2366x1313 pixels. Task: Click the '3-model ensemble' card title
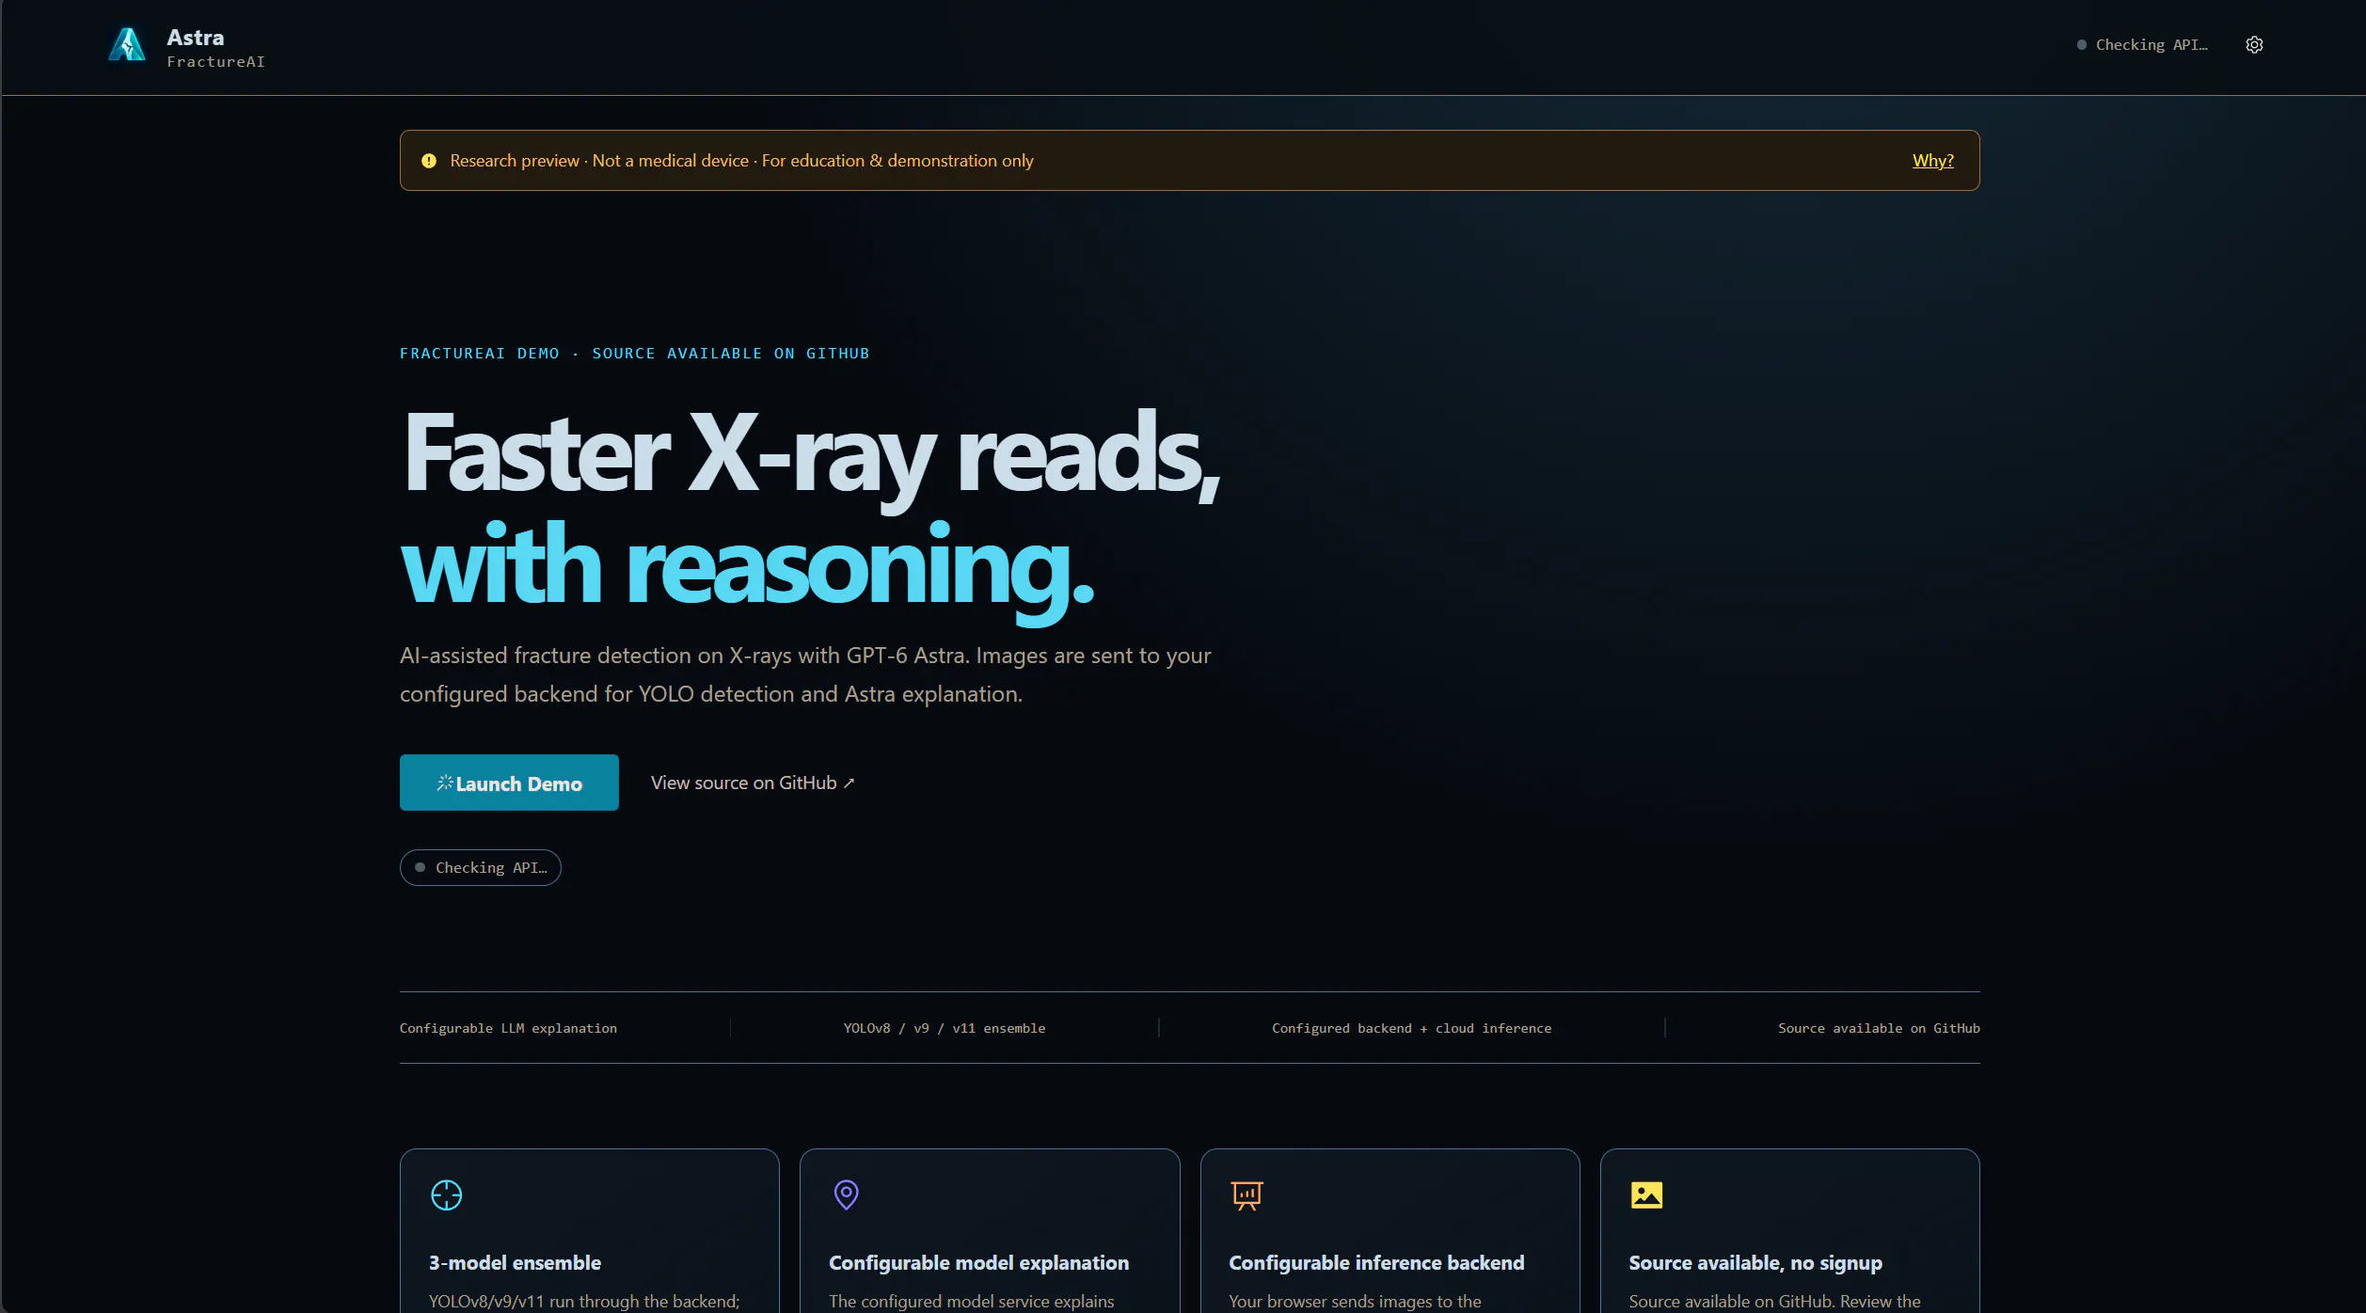click(515, 1263)
